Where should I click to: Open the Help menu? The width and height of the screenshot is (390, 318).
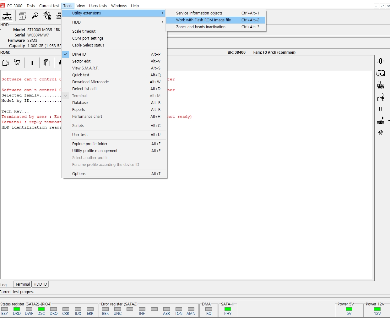135,6
